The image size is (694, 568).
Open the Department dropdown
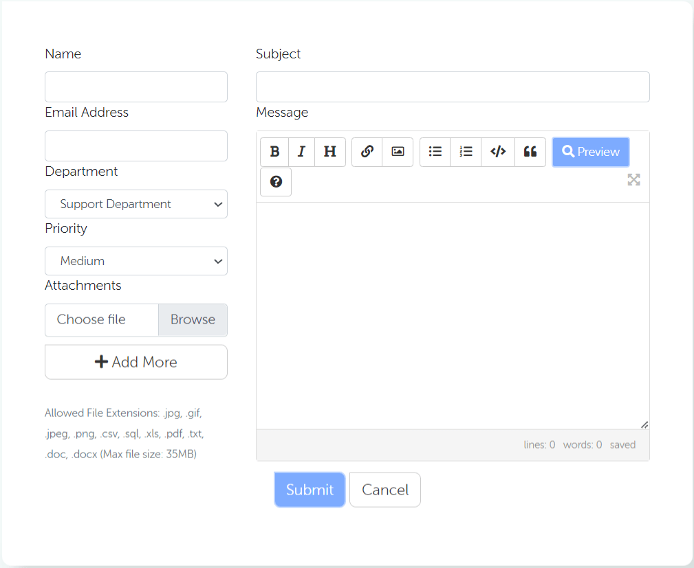[136, 204]
